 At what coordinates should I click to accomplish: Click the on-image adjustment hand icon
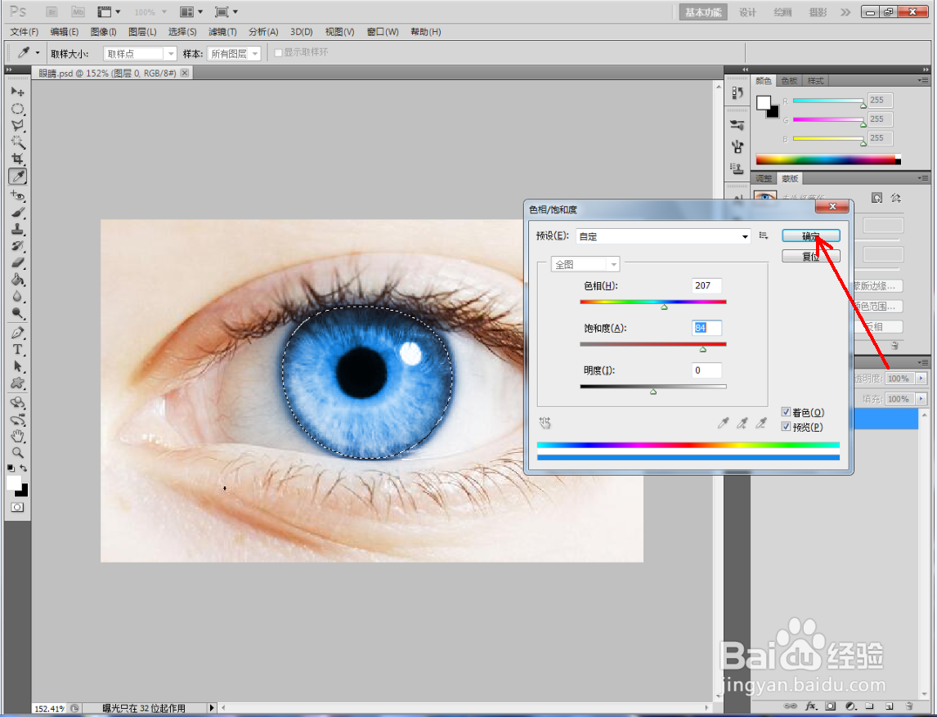[545, 423]
